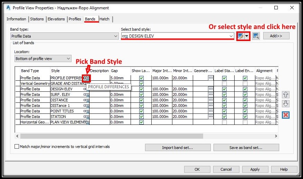303x179 pixels.
Task: Click the pick band style from drawing icon
Action: (x=256, y=36)
